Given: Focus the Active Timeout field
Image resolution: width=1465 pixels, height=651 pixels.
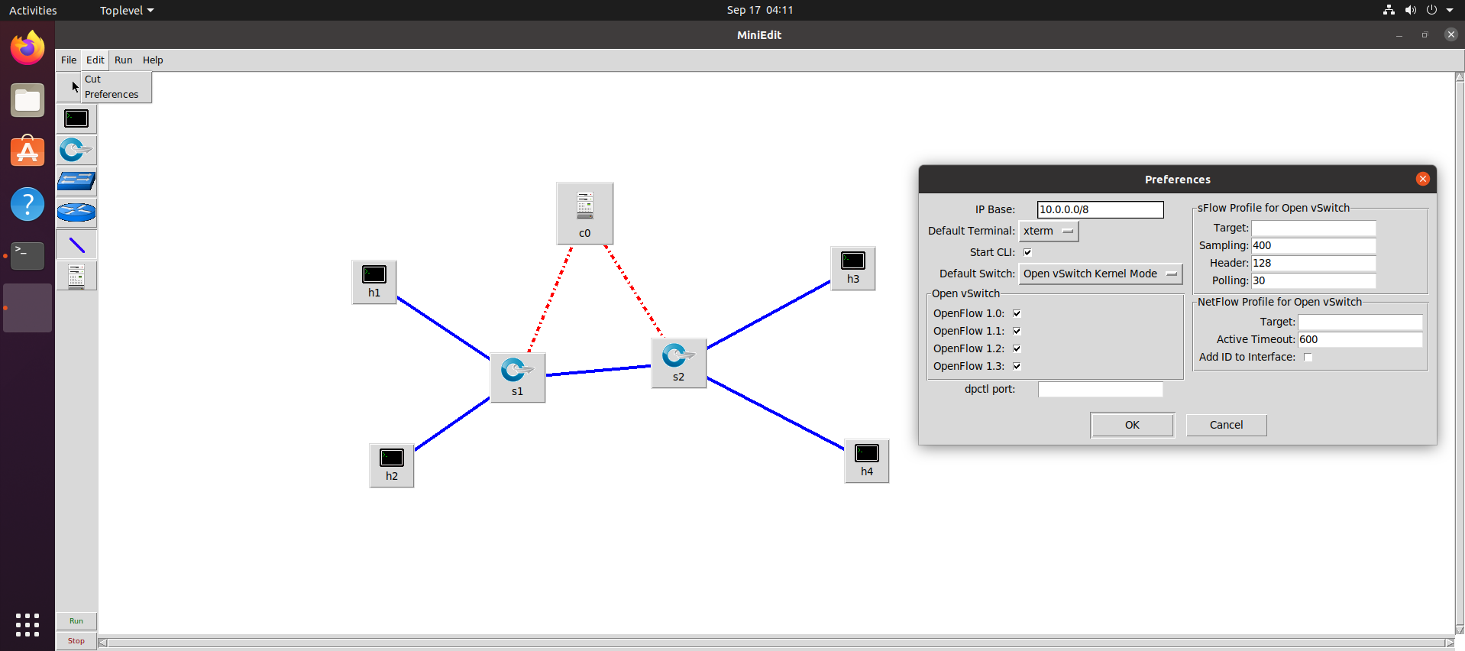Looking at the screenshot, I should pos(1360,339).
